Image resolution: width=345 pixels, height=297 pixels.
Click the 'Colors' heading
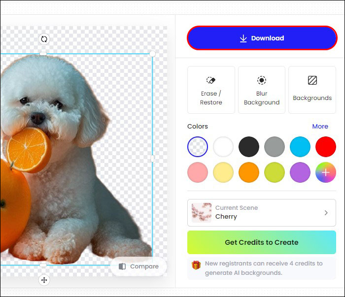(x=198, y=127)
